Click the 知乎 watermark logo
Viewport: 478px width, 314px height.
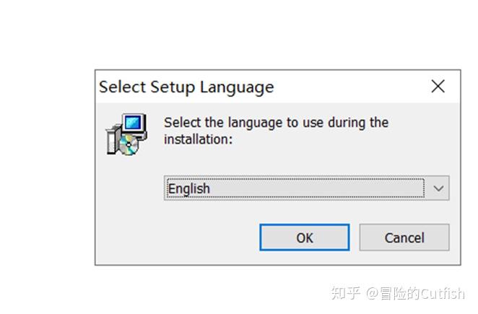coord(345,293)
